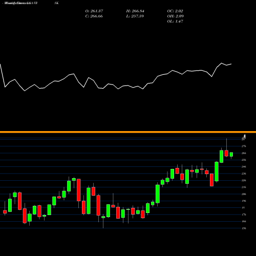256x256 pixels.
Task: Select the low price text L: 257.59
Action: [x=135, y=16]
